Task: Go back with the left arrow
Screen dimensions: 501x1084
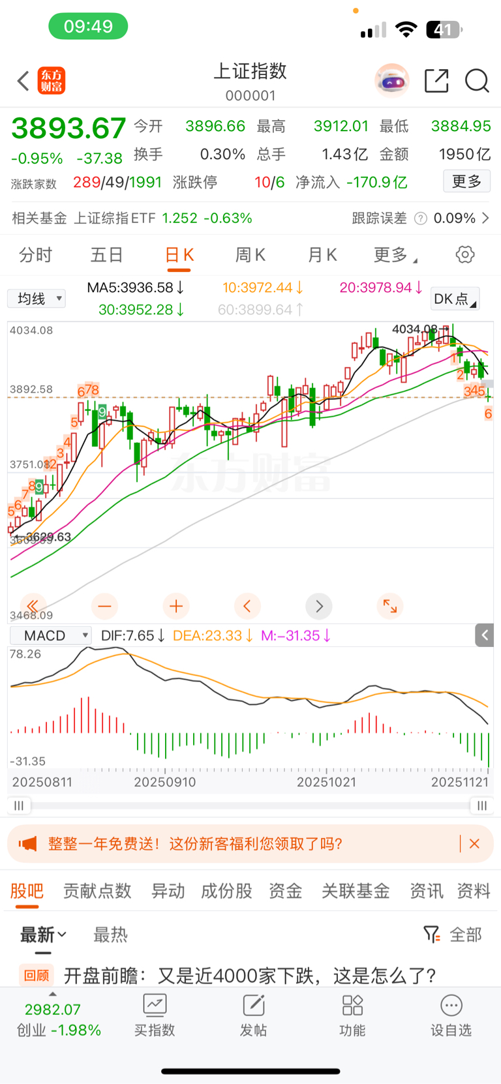Action: tap(23, 81)
